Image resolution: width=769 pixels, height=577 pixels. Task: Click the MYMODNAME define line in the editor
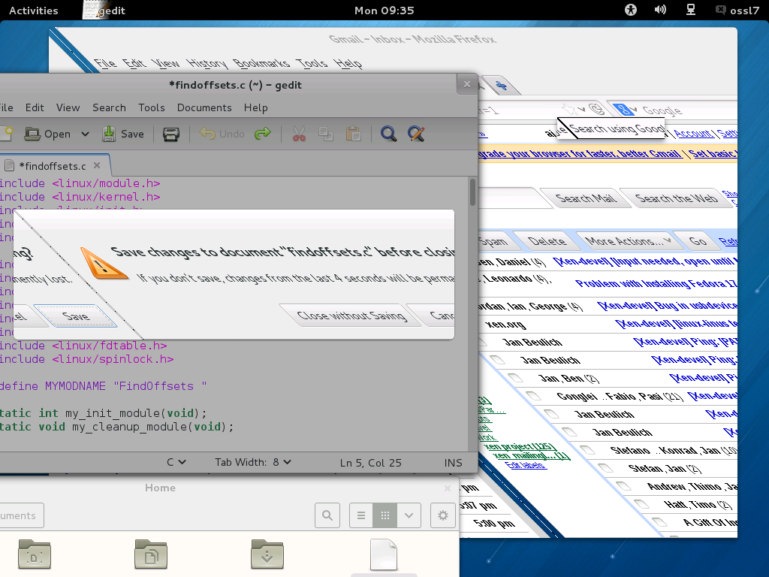[103, 386]
